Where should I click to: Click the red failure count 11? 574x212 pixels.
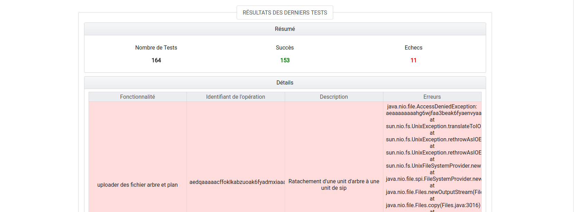413,60
